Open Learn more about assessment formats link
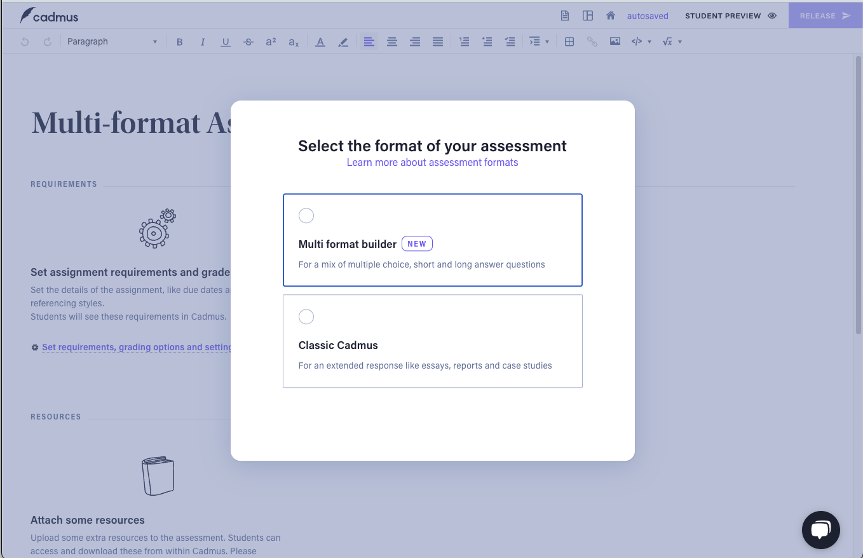This screenshot has height=558, width=863. pos(432,163)
